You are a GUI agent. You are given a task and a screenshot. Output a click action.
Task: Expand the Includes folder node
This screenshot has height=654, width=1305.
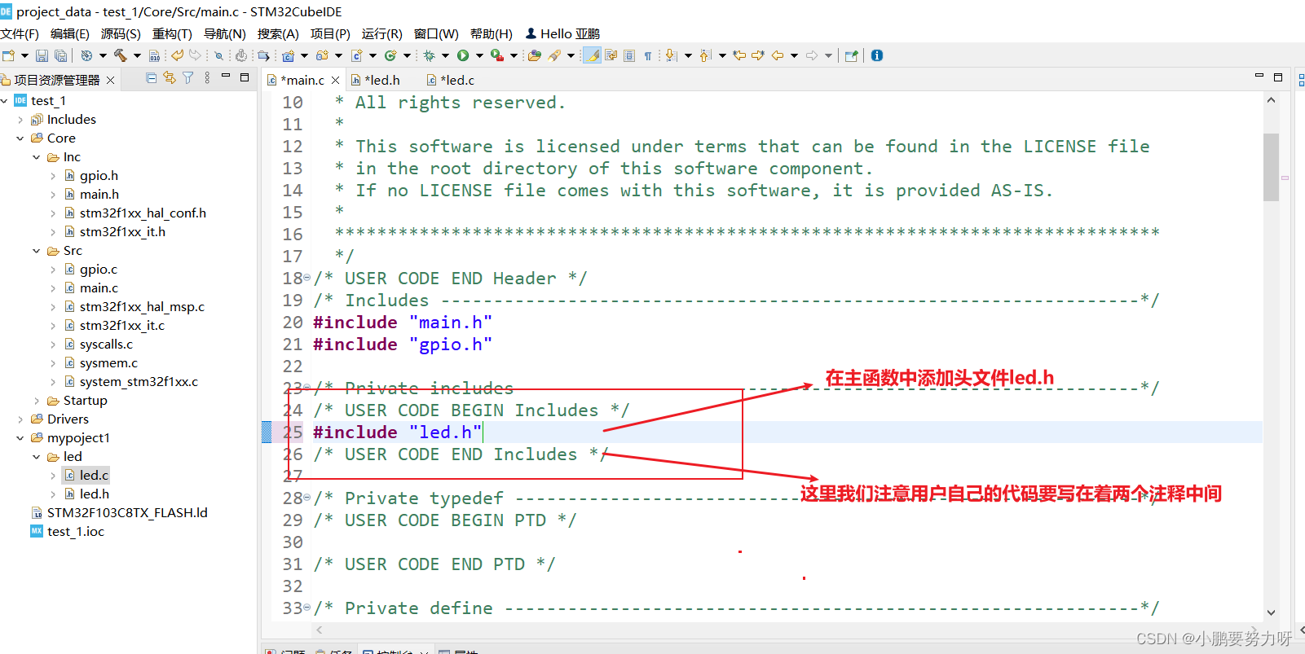coord(20,120)
